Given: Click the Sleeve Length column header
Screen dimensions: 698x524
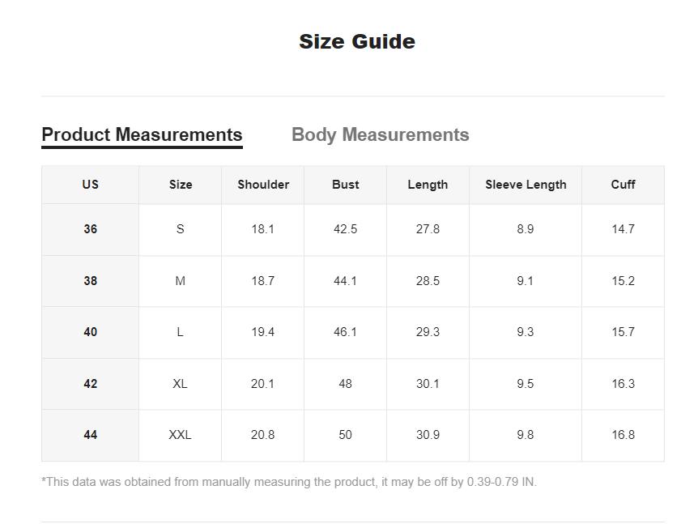Looking at the screenshot, I should click(526, 185).
